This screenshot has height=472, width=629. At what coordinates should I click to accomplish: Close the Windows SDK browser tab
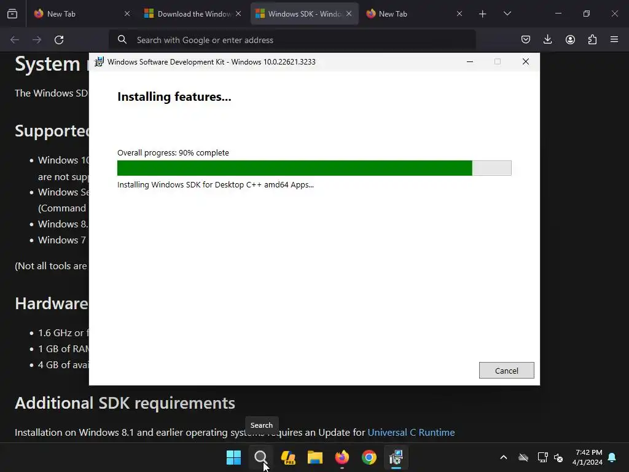pos(349,14)
